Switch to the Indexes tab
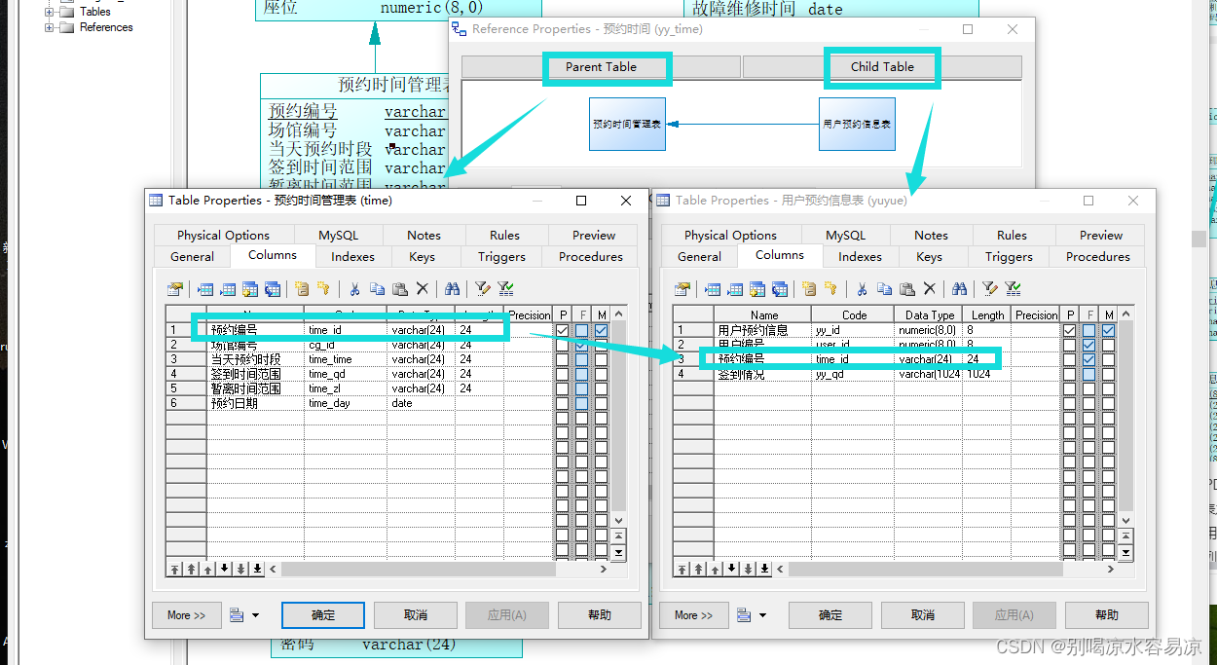1217x665 pixels. 352,256
